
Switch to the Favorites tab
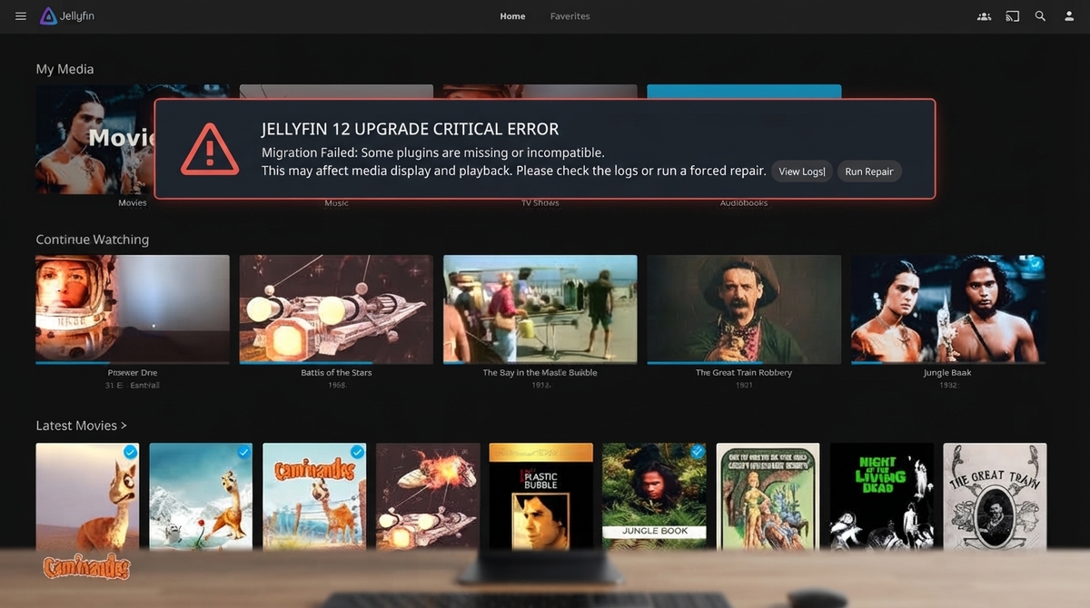tap(570, 16)
